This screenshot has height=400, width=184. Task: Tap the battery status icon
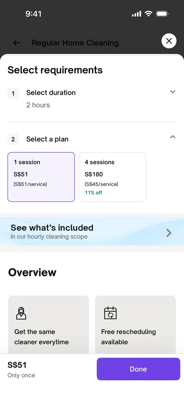[x=162, y=14]
